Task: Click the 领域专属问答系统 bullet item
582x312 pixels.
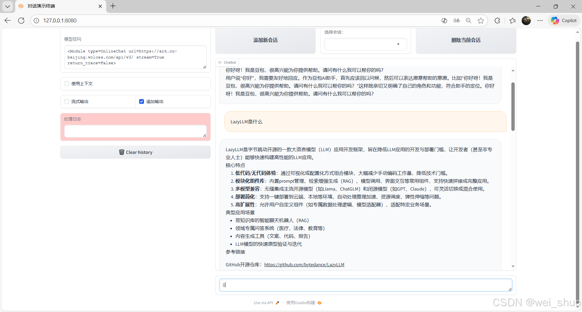Action: (280, 228)
